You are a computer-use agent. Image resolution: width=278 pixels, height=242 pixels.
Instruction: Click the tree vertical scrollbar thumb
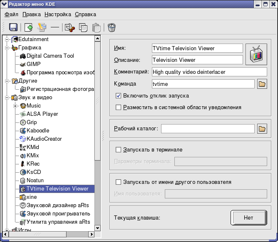click(x=97, y=101)
